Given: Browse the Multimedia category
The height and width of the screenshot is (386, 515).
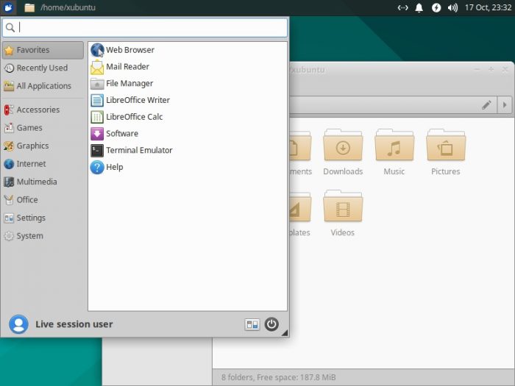Looking at the screenshot, I should [x=37, y=182].
